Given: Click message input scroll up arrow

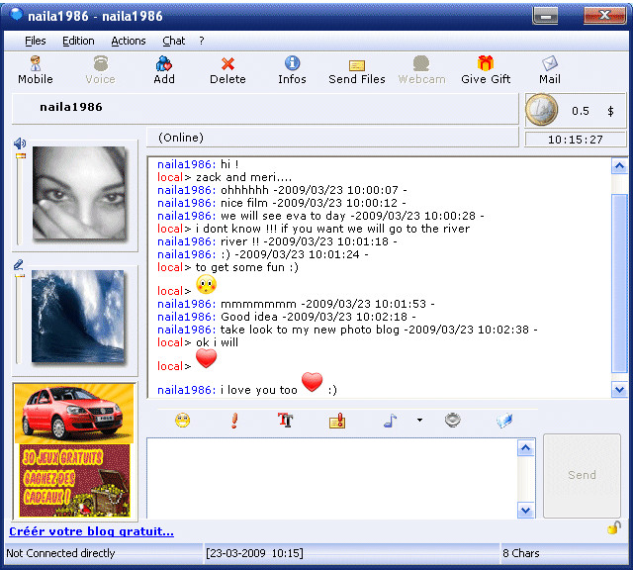Looking at the screenshot, I should [525, 447].
